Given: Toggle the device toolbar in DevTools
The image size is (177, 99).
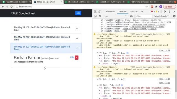Looking at the screenshot, I should pyautogui.click(x=100, y=12).
